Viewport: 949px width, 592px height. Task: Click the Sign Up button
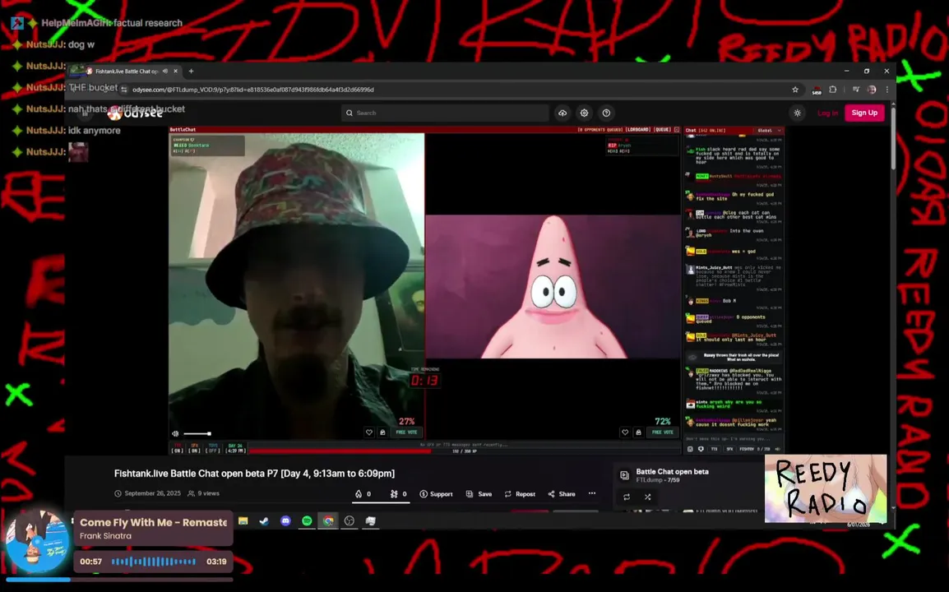point(864,113)
